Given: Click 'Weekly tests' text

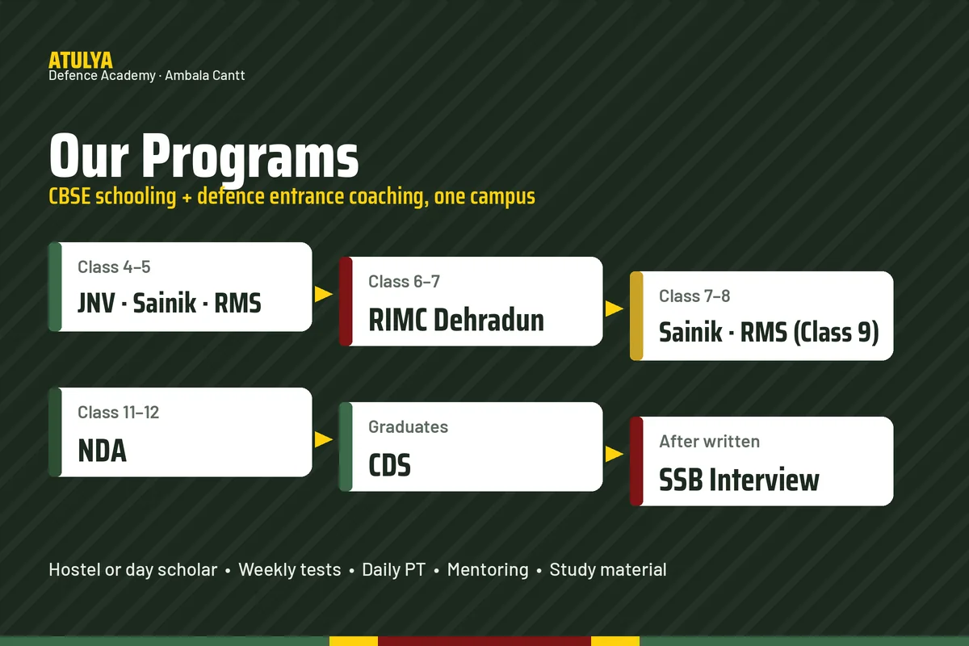Looking at the screenshot, I should pyautogui.click(x=290, y=570).
